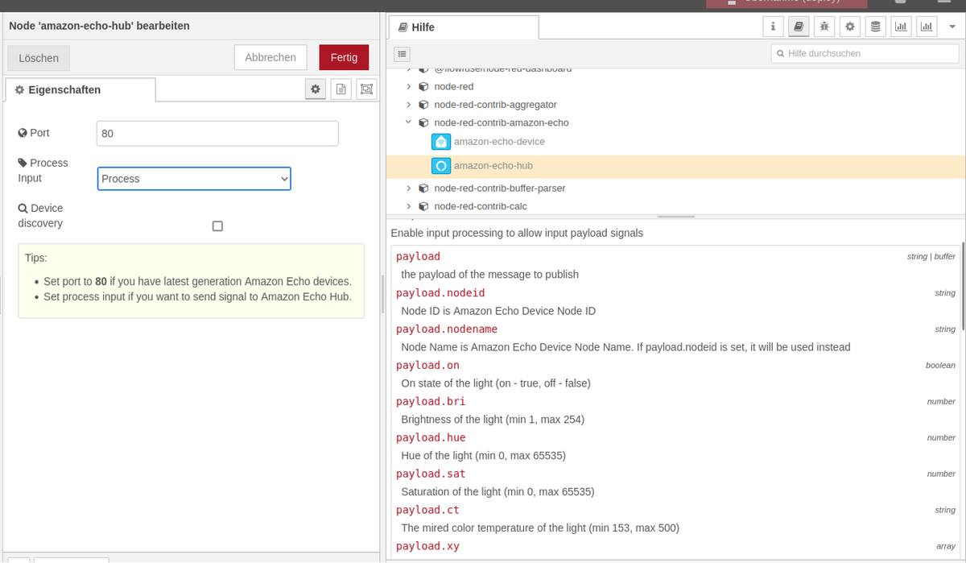The width and height of the screenshot is (966, 563).
Task: Click the cube icon of node-red-contrib-amazon-echo
Action: click(424, 123)
